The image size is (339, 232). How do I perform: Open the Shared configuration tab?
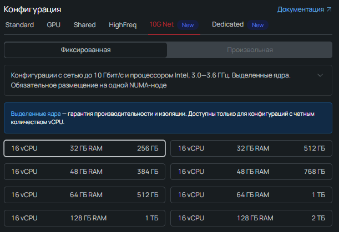[84, 25]
